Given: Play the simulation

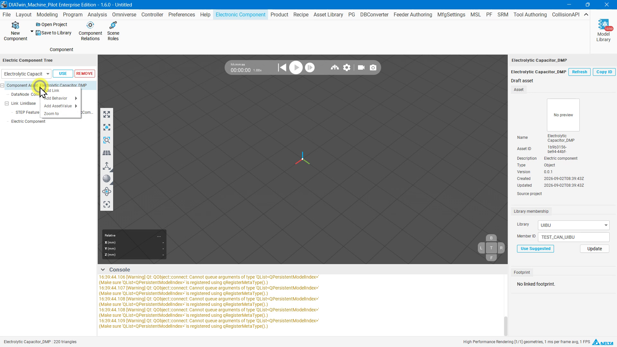Looking at the screenshot, I should 296,67.
